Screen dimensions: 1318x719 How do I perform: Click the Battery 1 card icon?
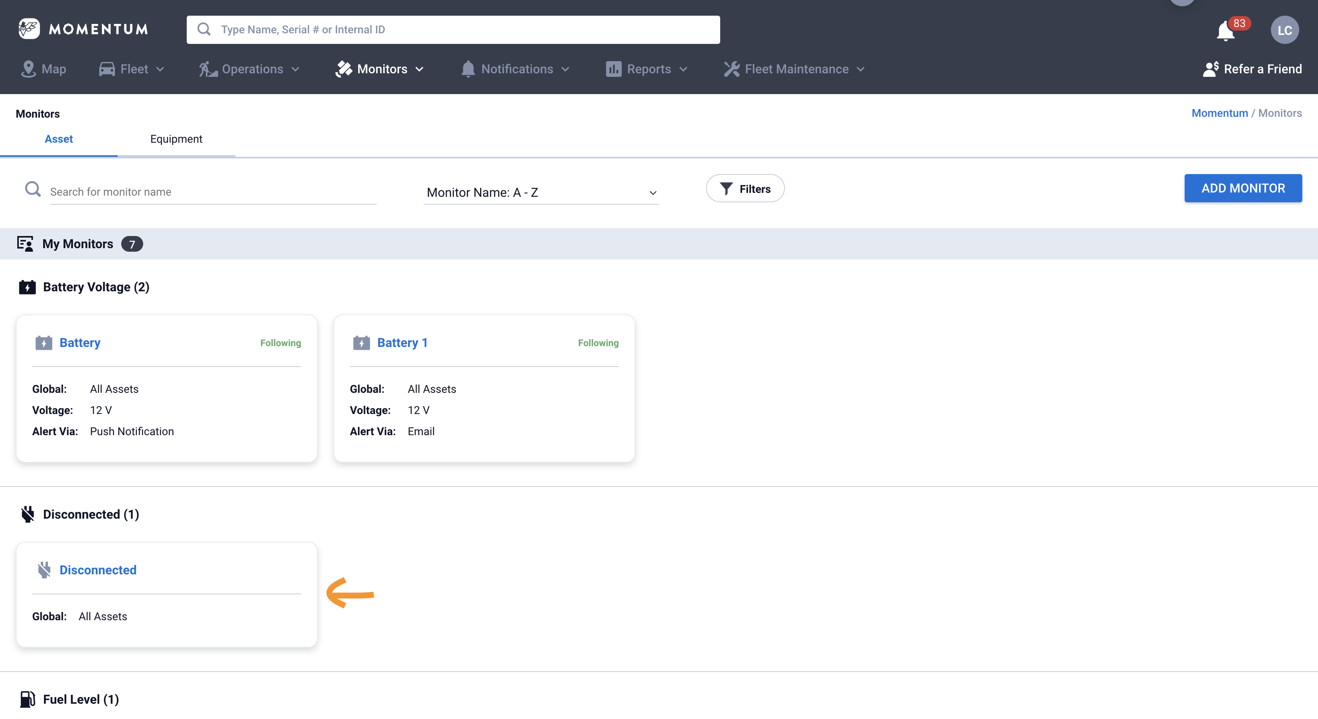click(x=361, y=343)
